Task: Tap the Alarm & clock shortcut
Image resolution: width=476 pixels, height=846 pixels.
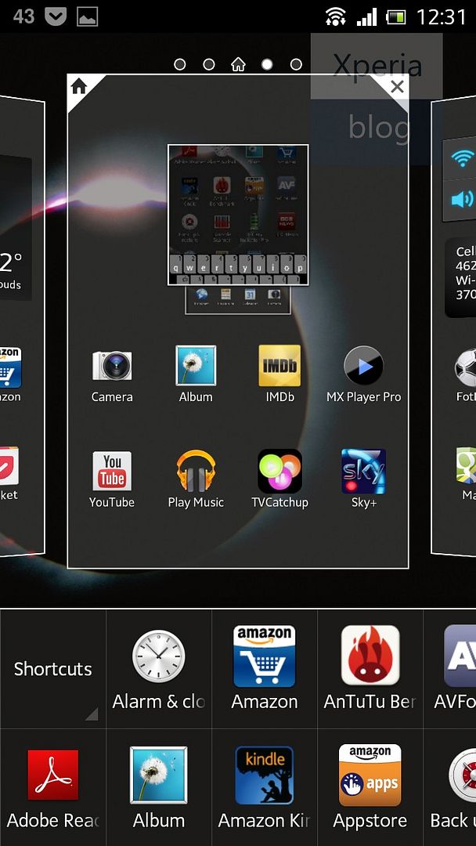Action: (158, 670)
